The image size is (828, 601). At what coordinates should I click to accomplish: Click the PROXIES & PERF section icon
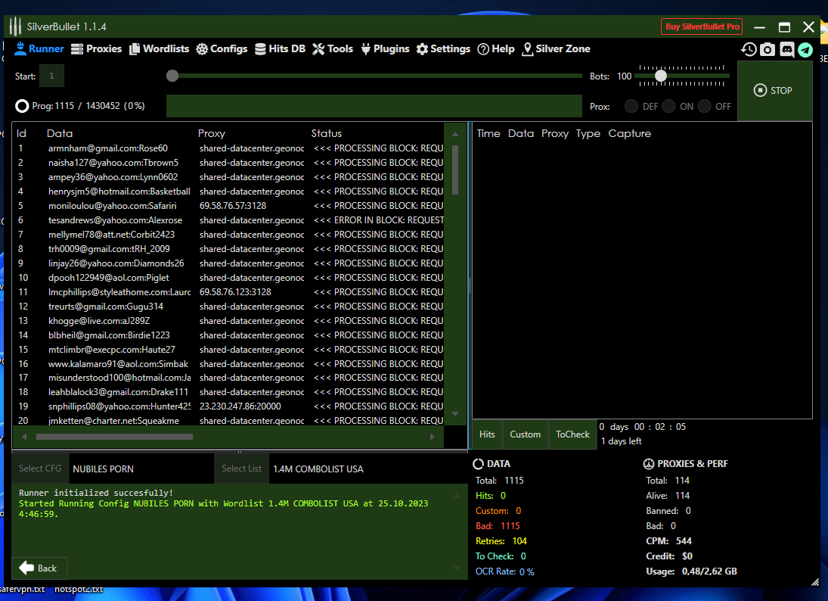tap(649, 464)
